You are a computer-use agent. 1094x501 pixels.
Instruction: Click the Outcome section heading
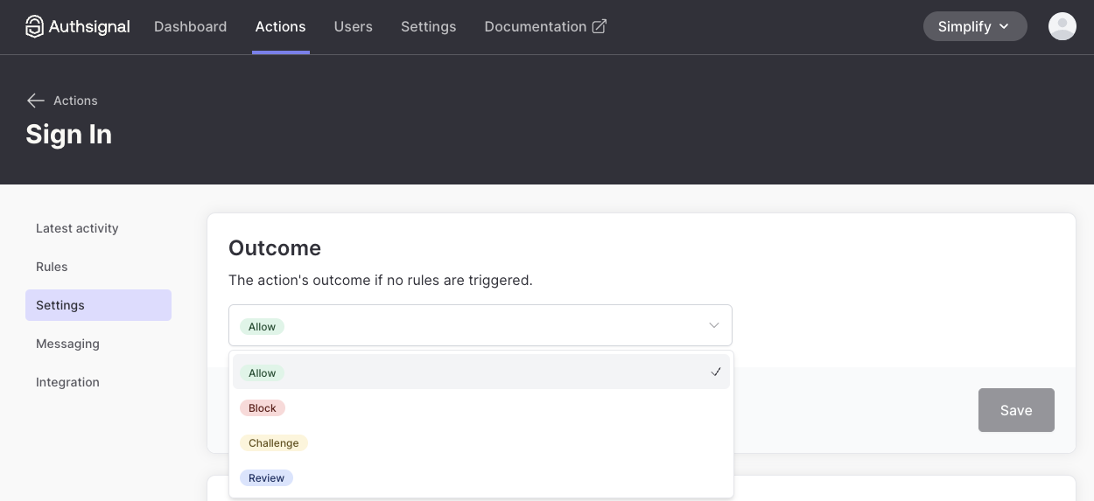point(275,248)
